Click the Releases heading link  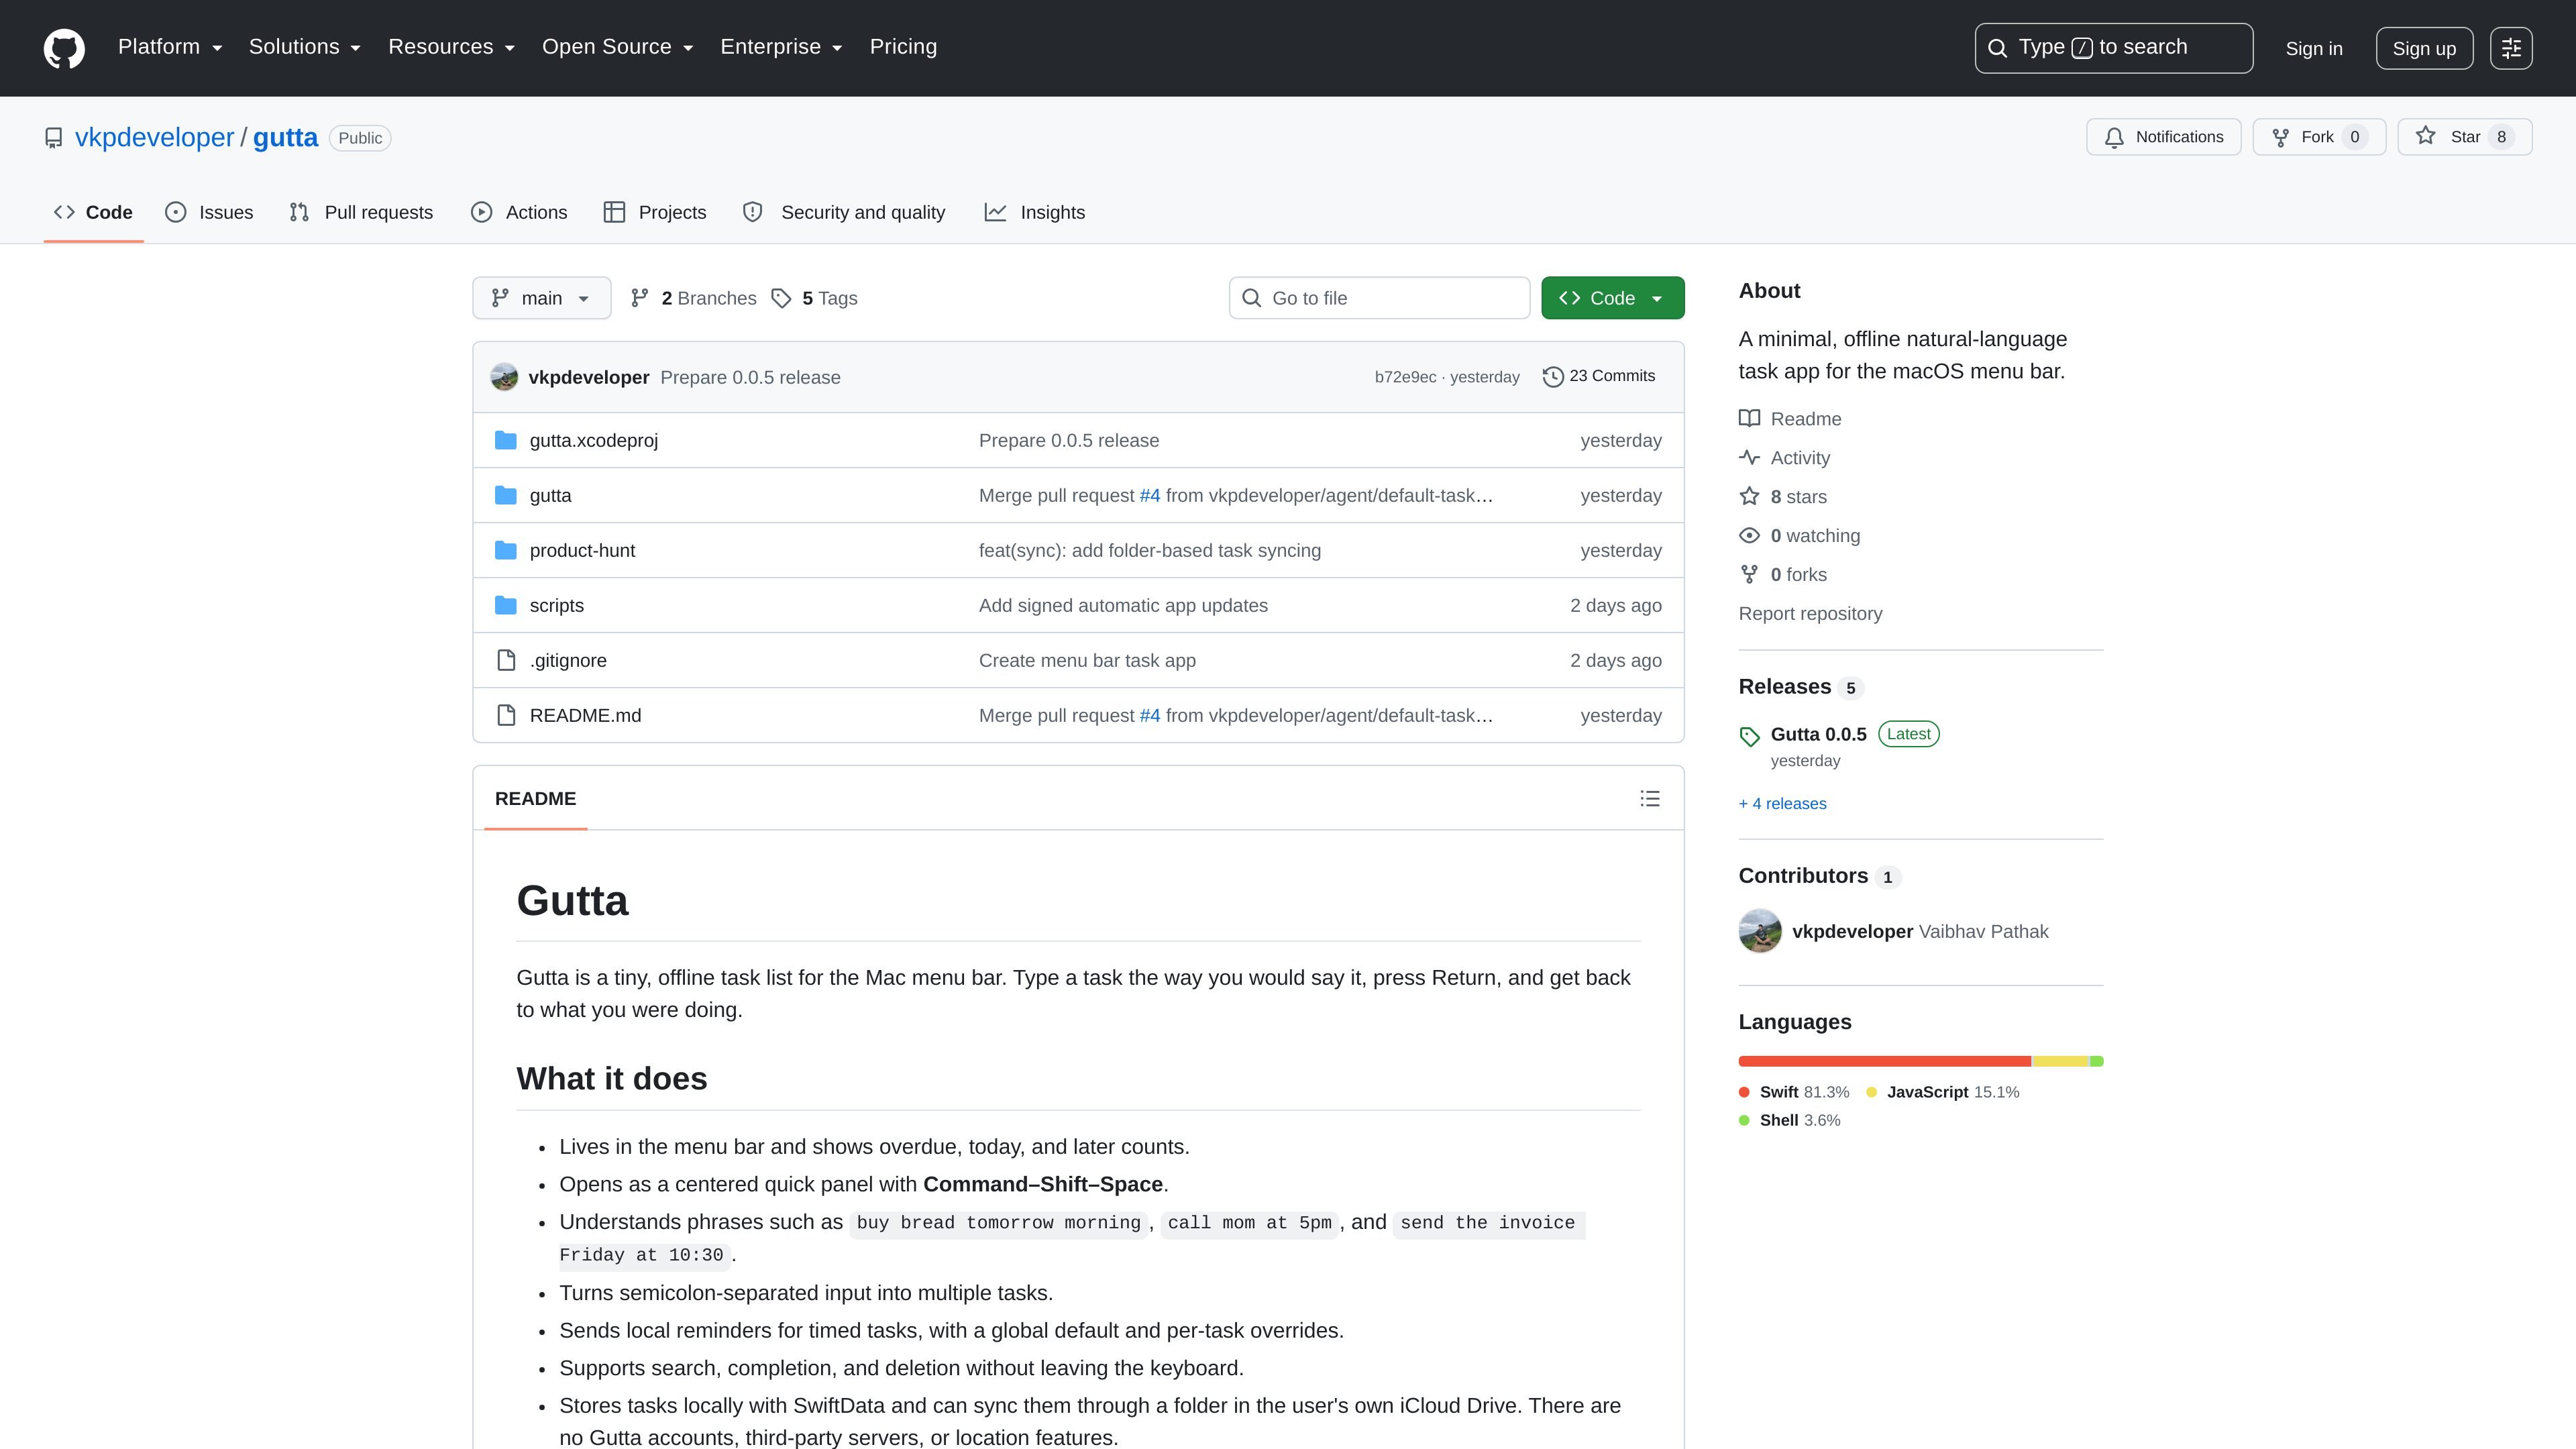click(x=1784, y=686)
